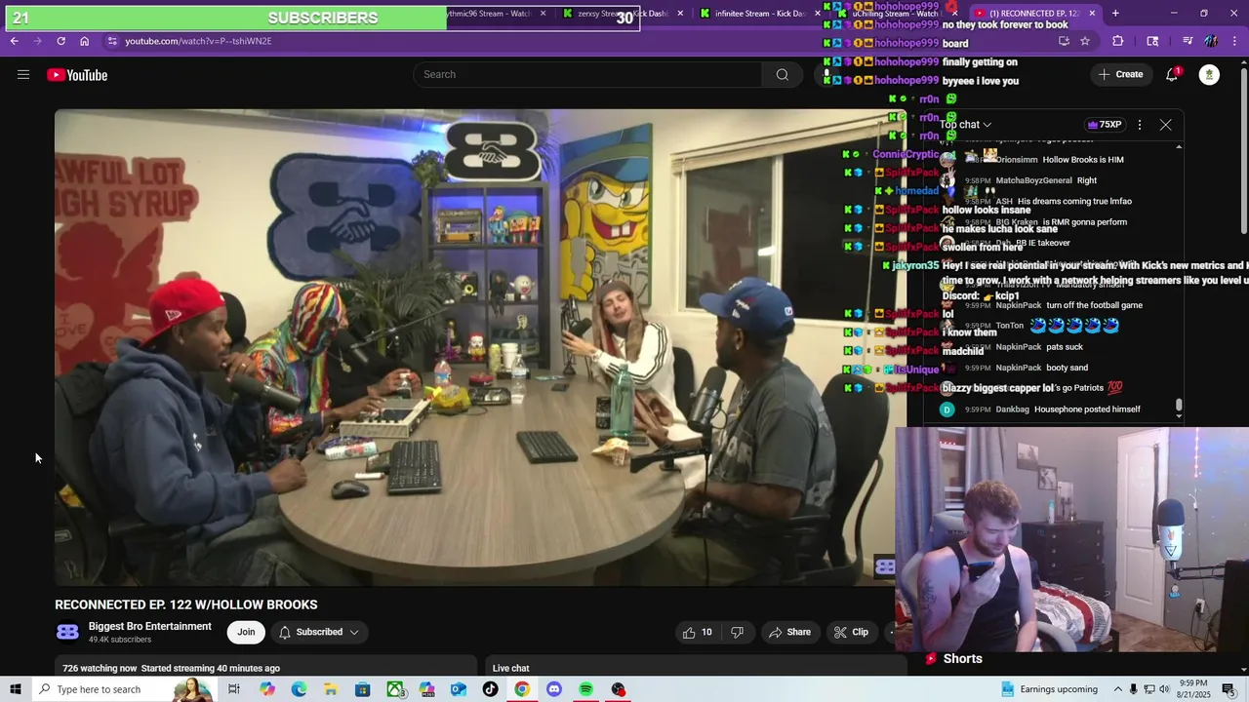Open live chat more options menu

tap(1139, 125)
